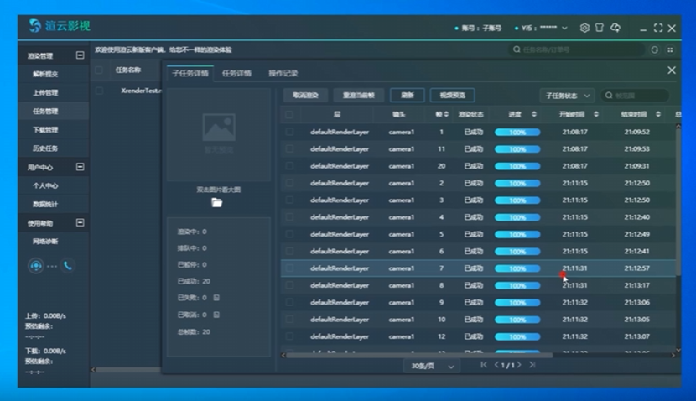Check the frame 10 row checkbox
The height and width of the screenshot is (401, 696).
[x=289, y=320]
